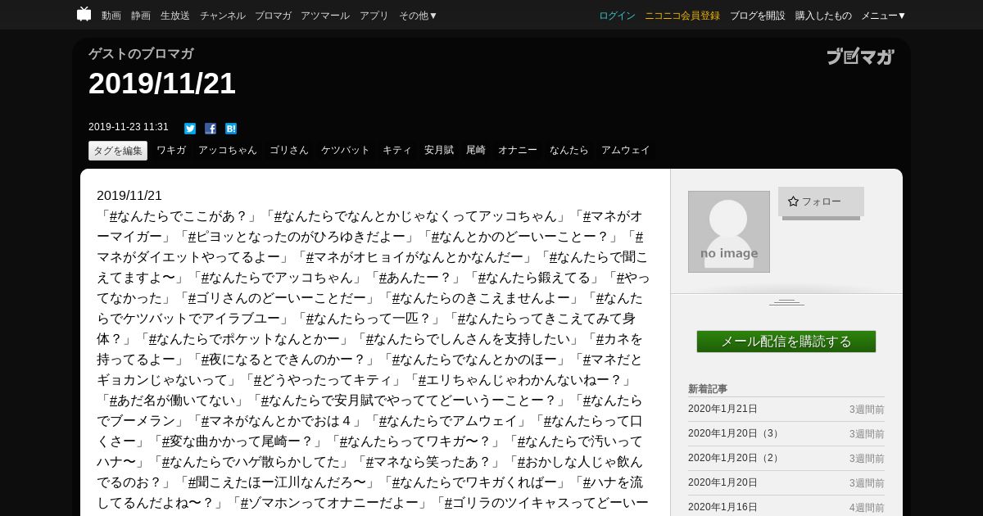Share article on Twitter icon

coord(190,129)
